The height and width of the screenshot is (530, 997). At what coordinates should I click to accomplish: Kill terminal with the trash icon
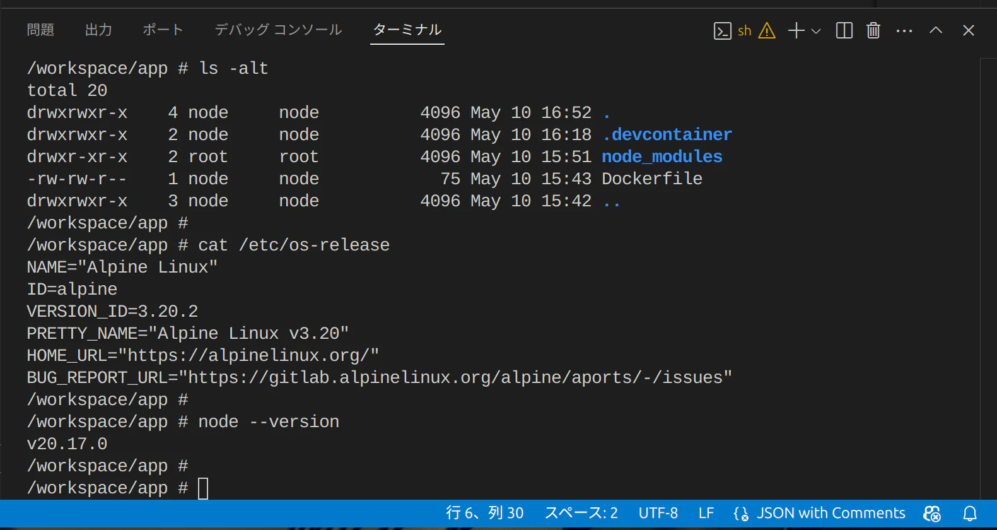coord(873,30)
